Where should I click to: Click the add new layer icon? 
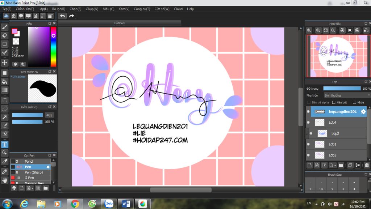pyautogui.click(x=309, y=165)
